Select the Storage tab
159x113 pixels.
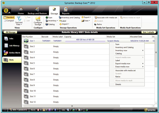pos(54,11)
